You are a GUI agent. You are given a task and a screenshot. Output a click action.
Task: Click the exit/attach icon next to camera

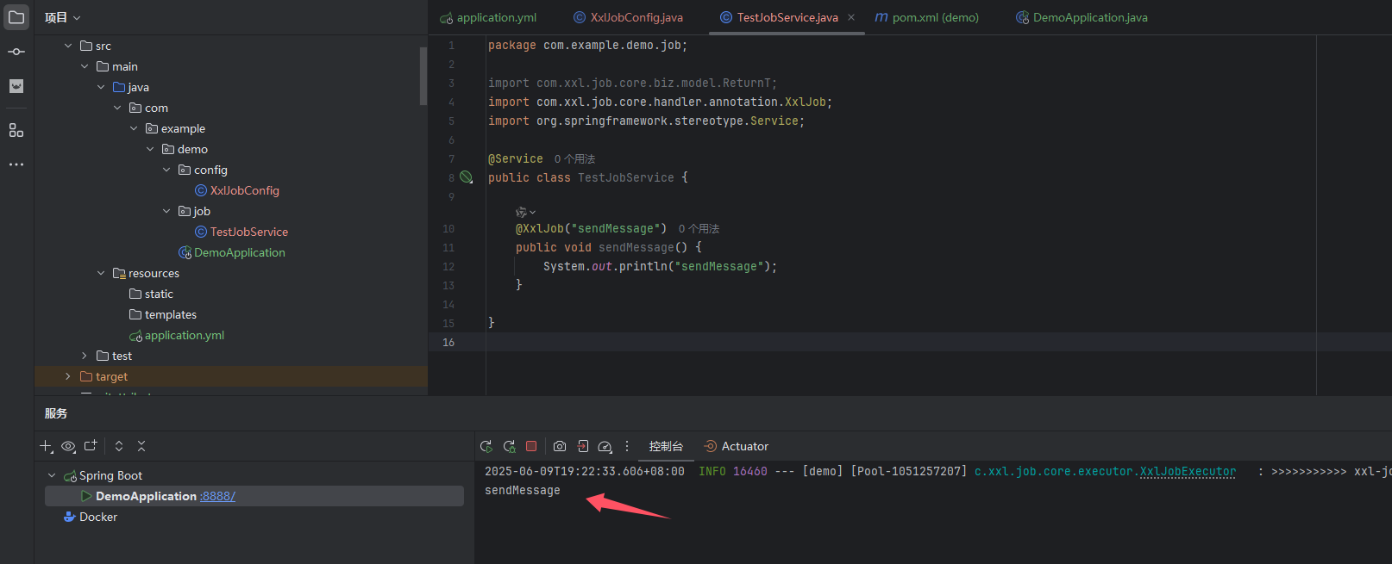(583, 446)
